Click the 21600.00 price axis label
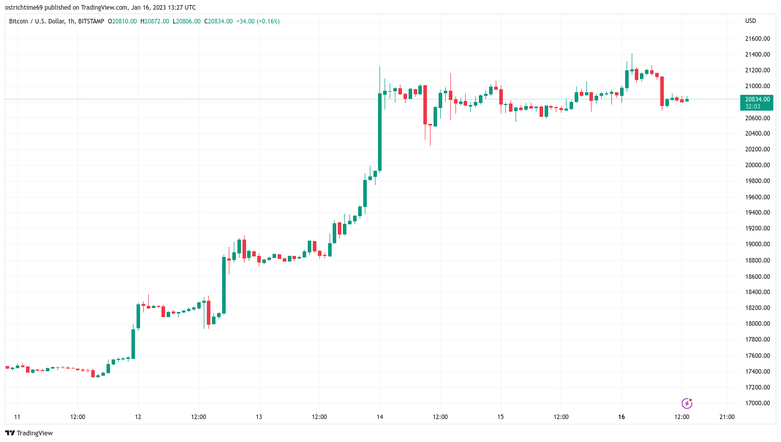This screenshot has height=442, width=781. point(757,39)
